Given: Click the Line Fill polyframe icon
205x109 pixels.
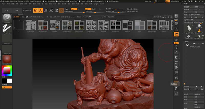Looking at the screenshot, I should 176,72.
